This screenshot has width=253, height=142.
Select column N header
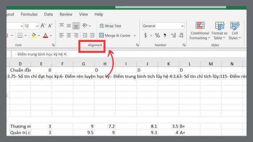tap(232, 64)
